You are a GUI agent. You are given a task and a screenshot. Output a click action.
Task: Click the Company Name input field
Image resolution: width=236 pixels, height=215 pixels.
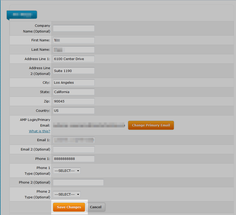74,28
